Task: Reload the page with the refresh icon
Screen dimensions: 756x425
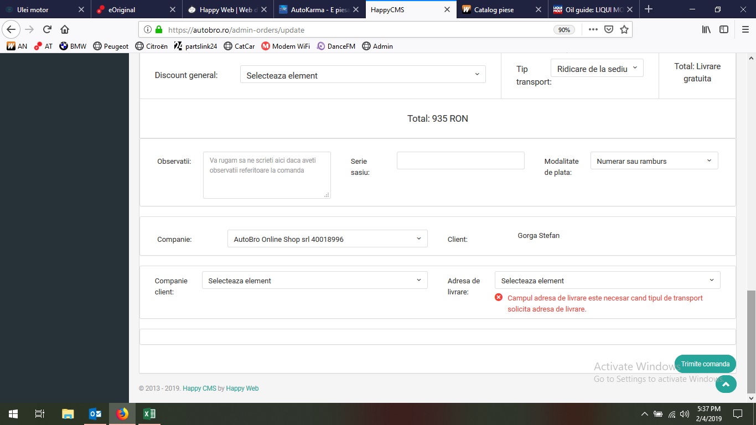Action: (x=47, y=29)
